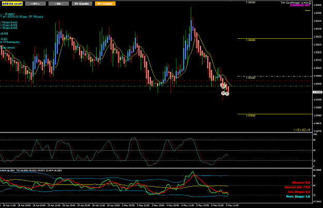Switch to the H1 timeframe button
323x208 pixels.
36,4
